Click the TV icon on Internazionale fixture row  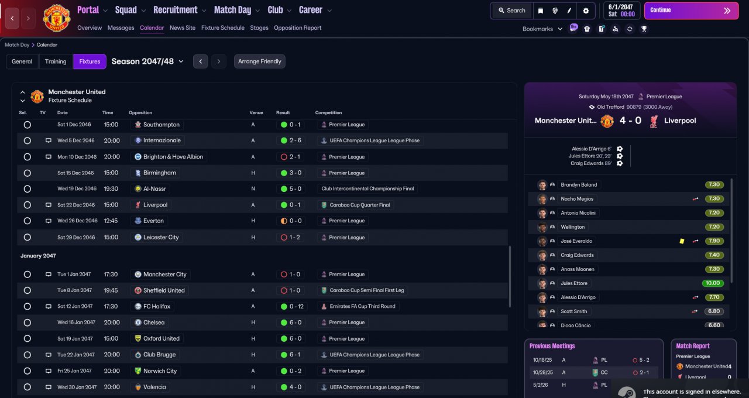tap(49, 141)
